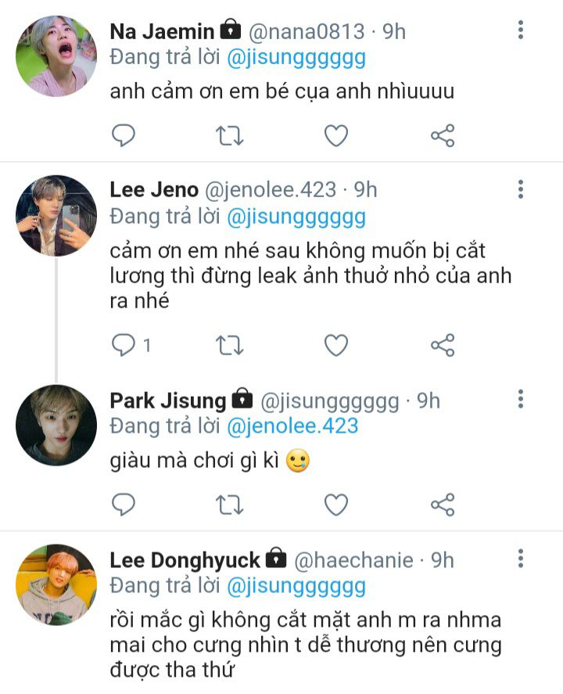Like Na Jaemin's tweet
The height and width of the screenshot is (694, 563).
pos(336,136)
